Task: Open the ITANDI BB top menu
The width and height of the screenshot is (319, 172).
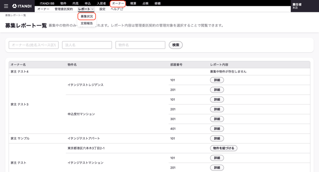Action: click(47, 3)
